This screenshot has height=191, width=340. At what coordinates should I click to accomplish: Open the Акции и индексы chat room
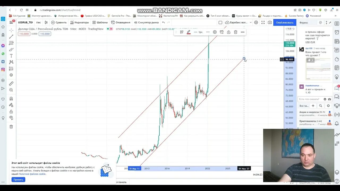coord(315,114)
